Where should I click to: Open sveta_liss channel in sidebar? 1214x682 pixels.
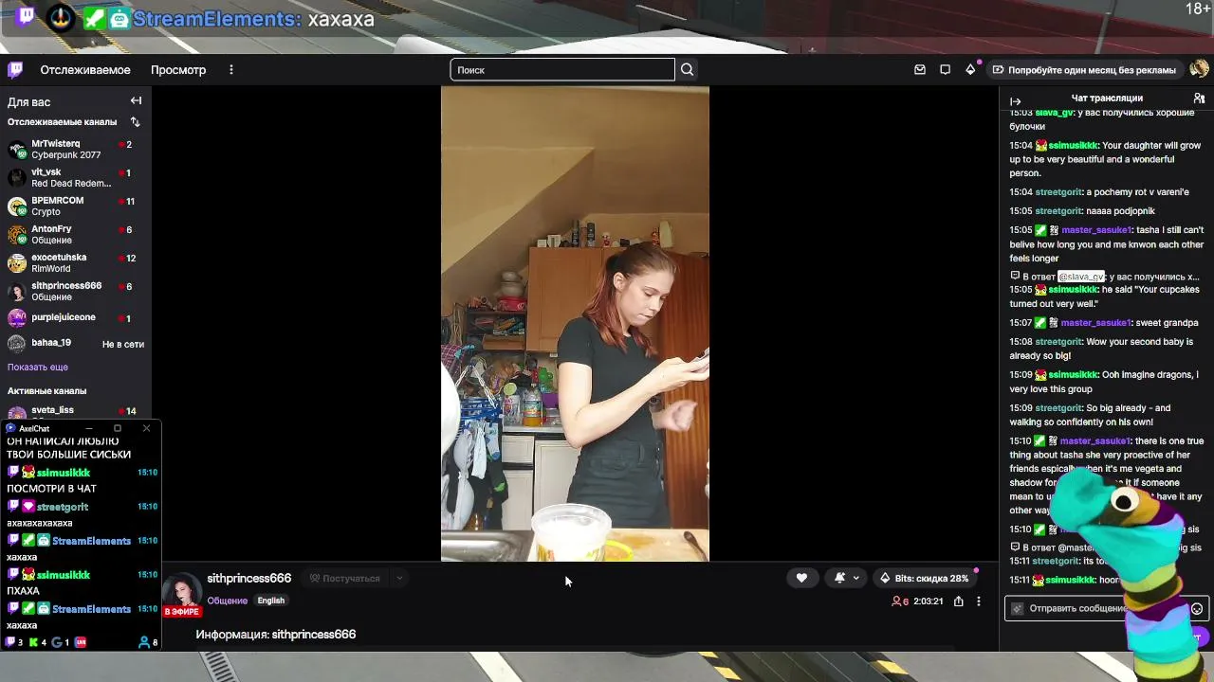point(76,411)
